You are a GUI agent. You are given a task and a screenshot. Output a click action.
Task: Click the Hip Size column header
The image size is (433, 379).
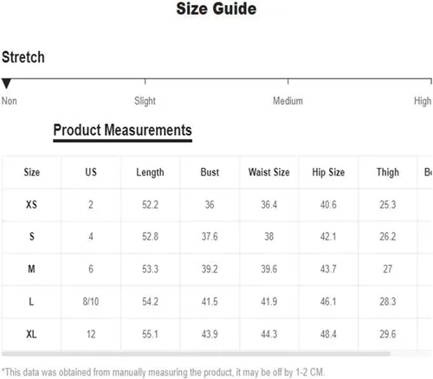(x=328, y=172)
